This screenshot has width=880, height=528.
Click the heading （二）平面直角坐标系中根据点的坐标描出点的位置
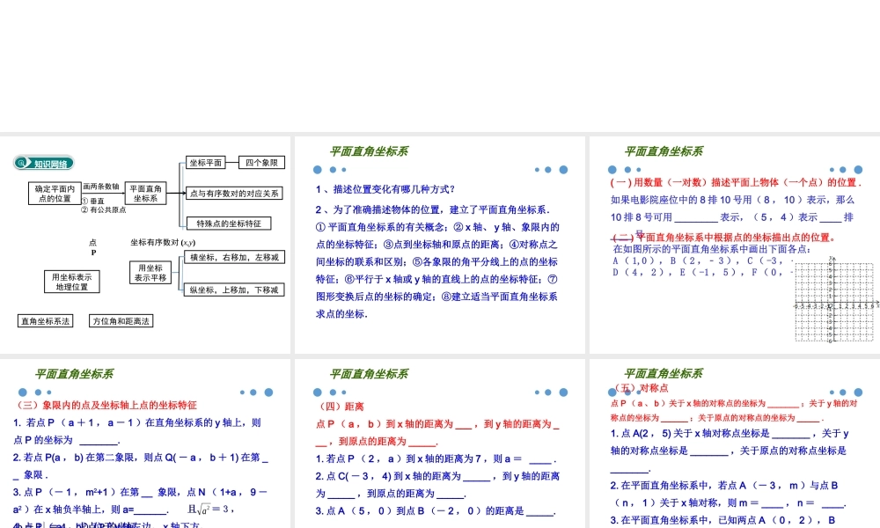pos(722,235)
